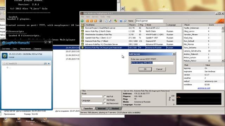Sort server list by Language column
The height and width of the screenshot is (126, 225).
pos(174,25)
